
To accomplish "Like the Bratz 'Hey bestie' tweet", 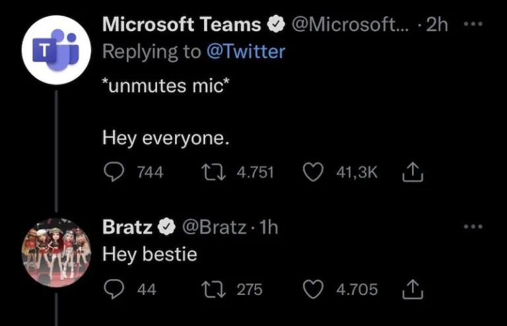I will 312,289.
